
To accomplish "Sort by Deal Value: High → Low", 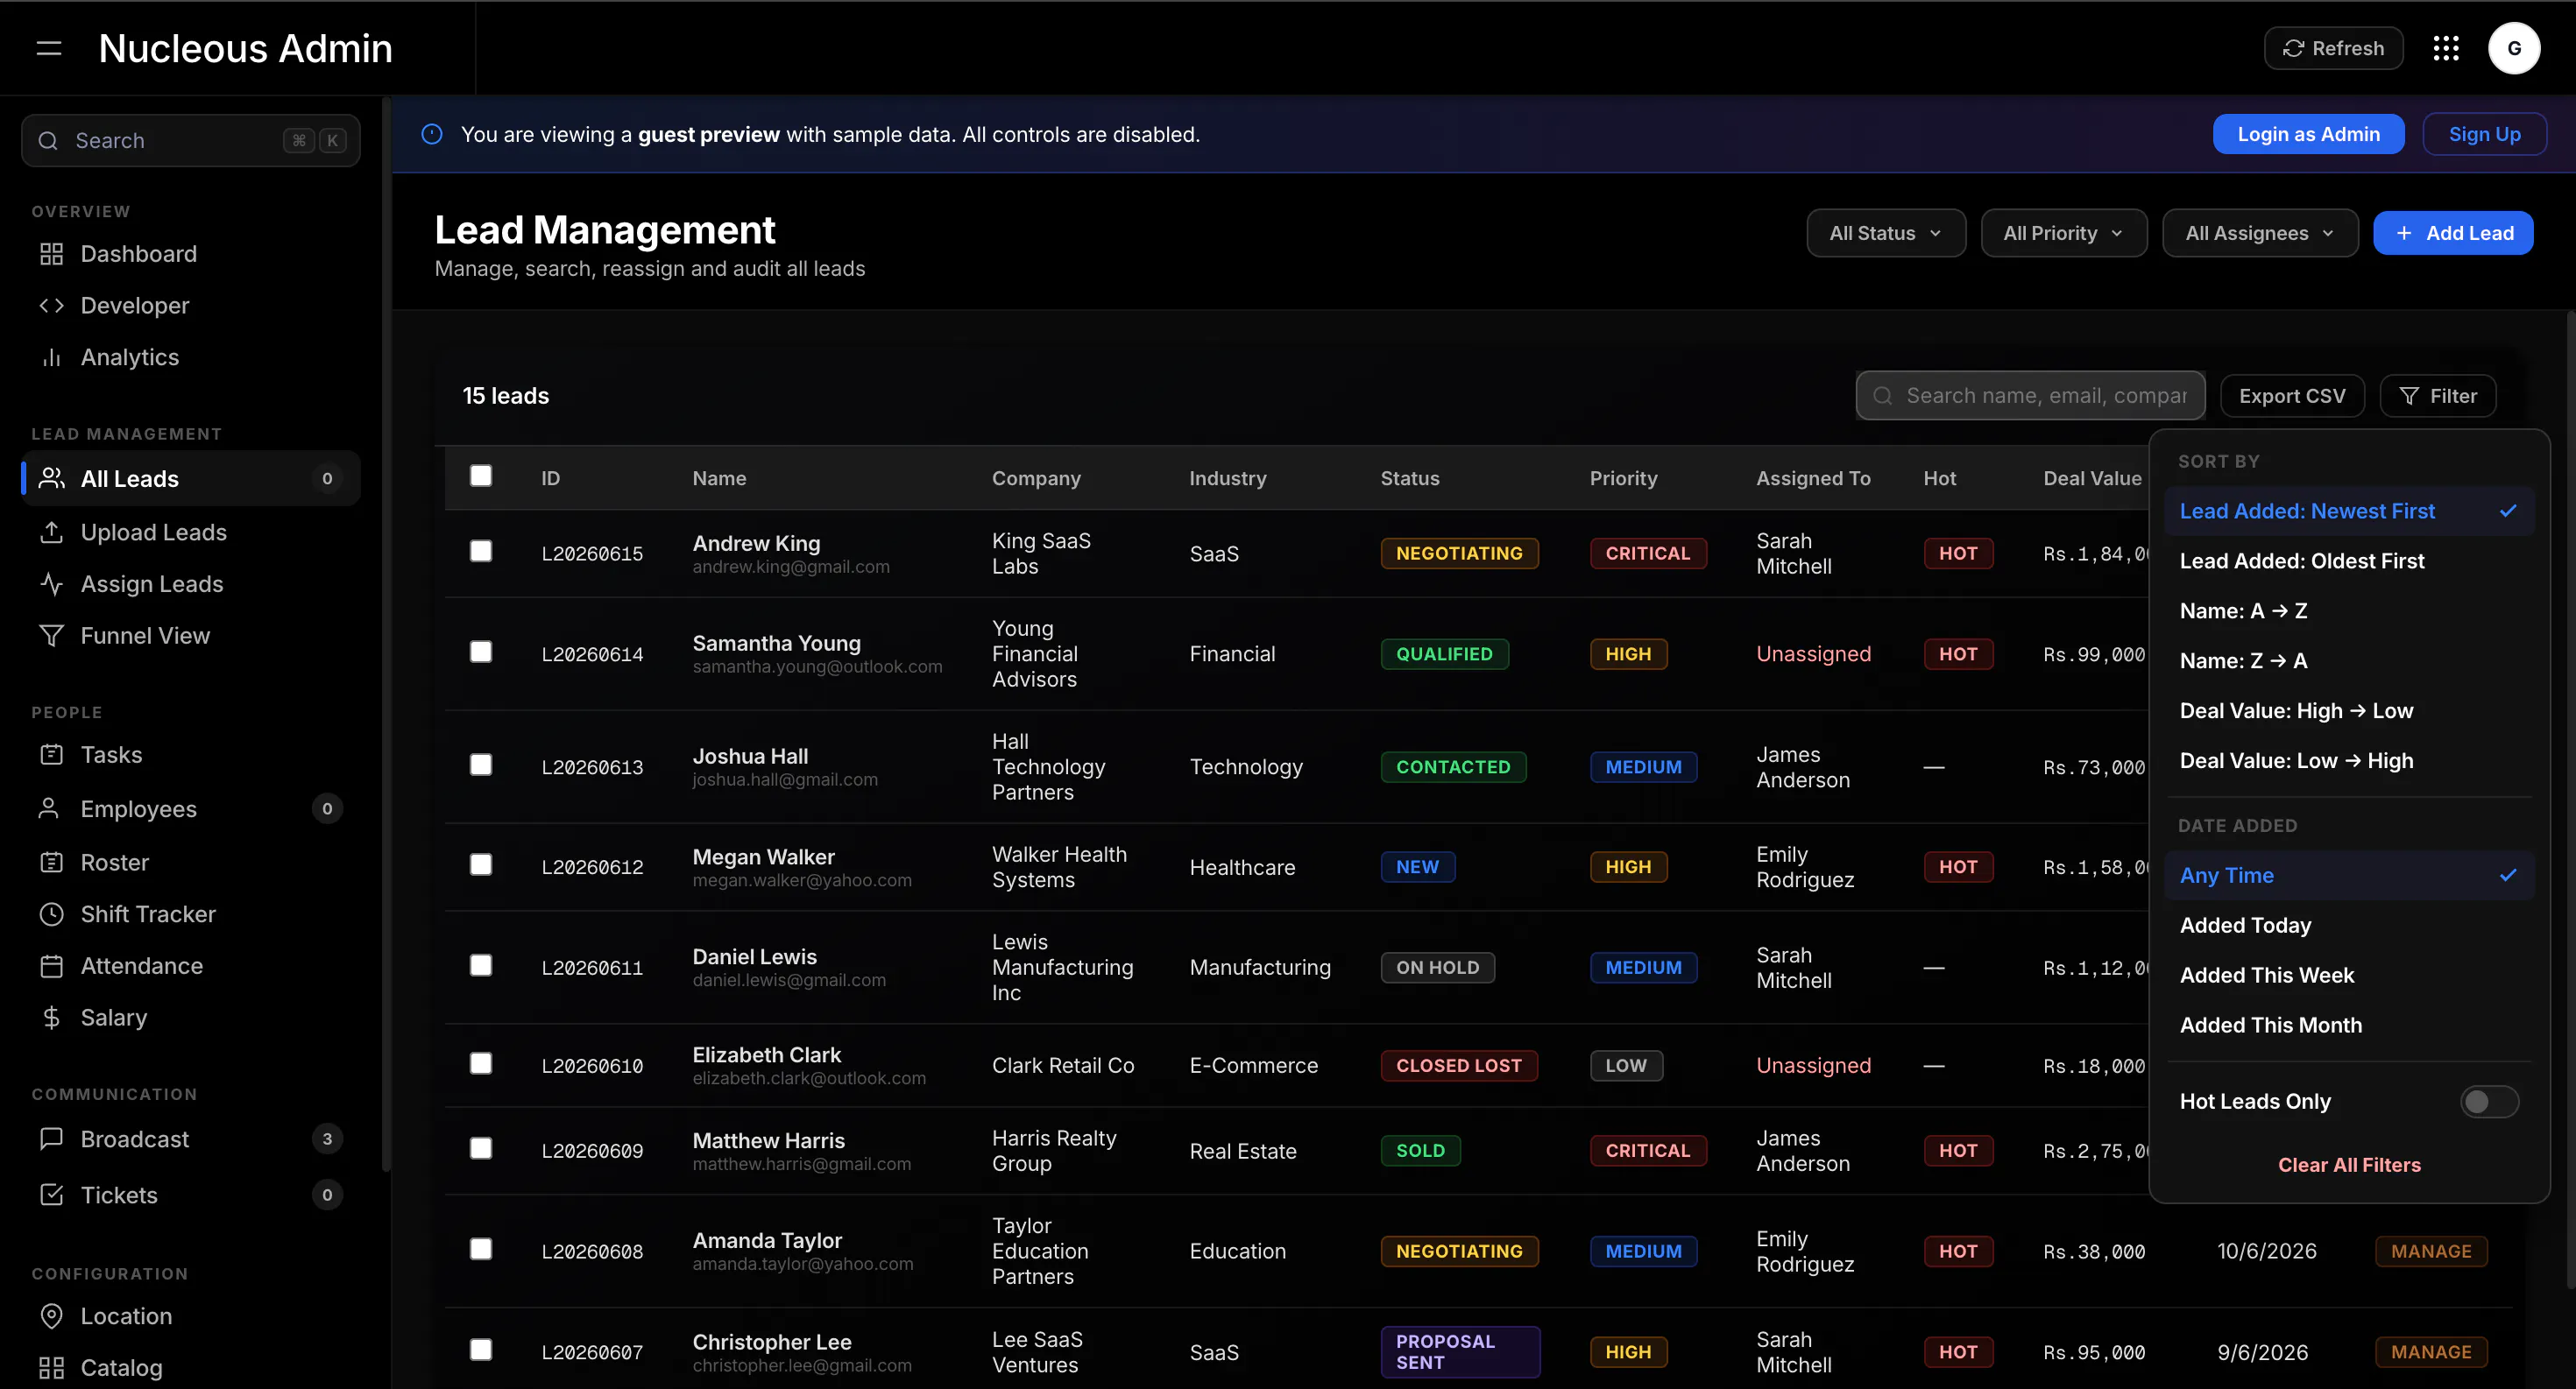I will [2349, 711].
